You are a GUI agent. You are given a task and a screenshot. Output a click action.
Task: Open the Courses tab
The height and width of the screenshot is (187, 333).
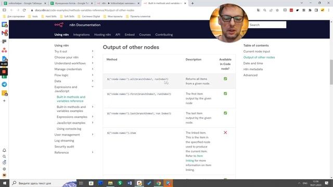[x=145, y=35]
